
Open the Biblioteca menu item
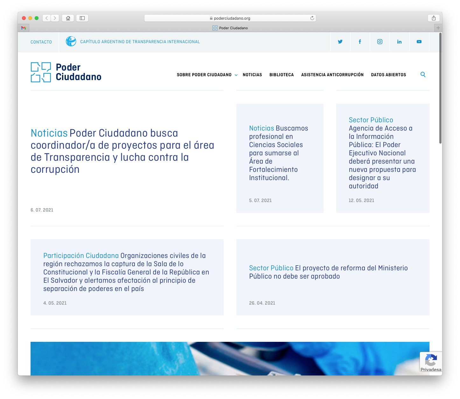click(282, 75)
